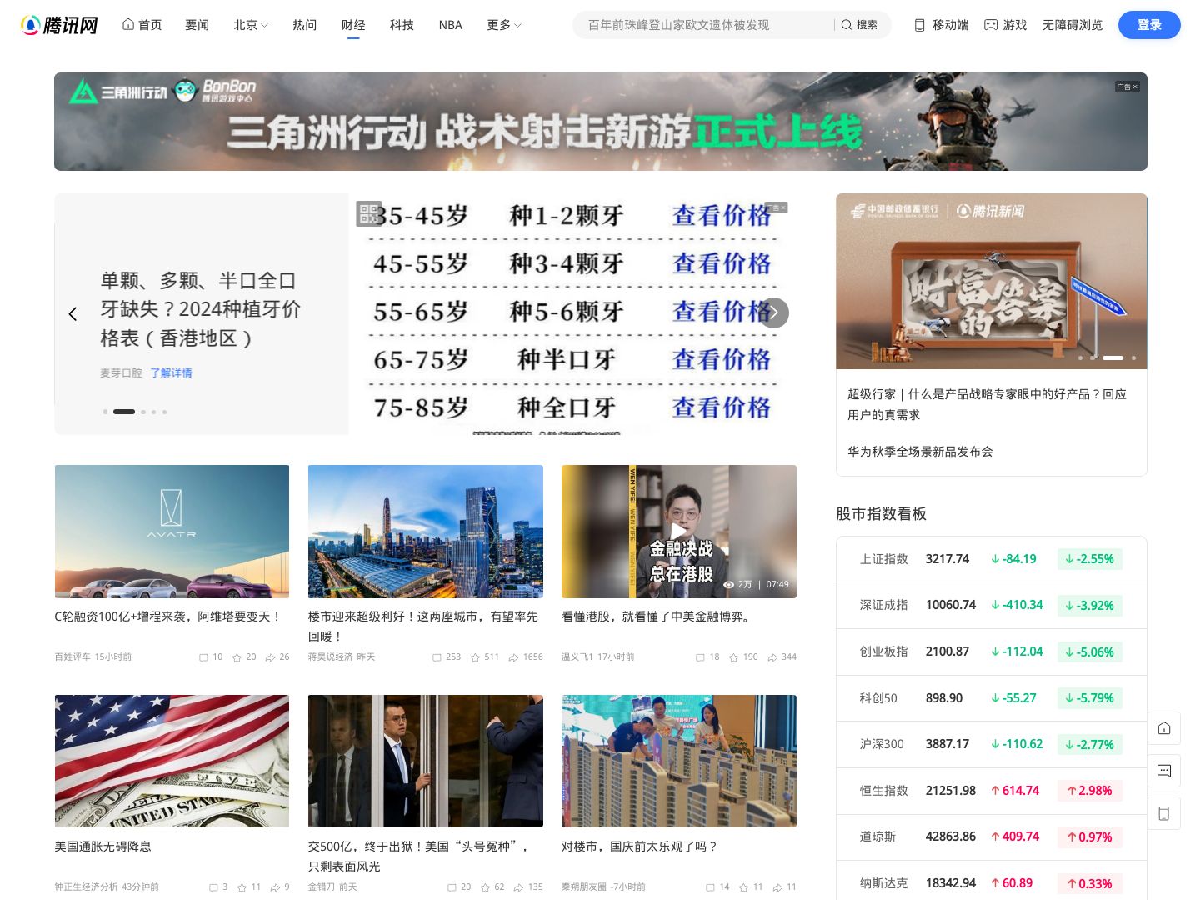
Task: Close carousel ad with small 广告× tag
Action: 776,207
